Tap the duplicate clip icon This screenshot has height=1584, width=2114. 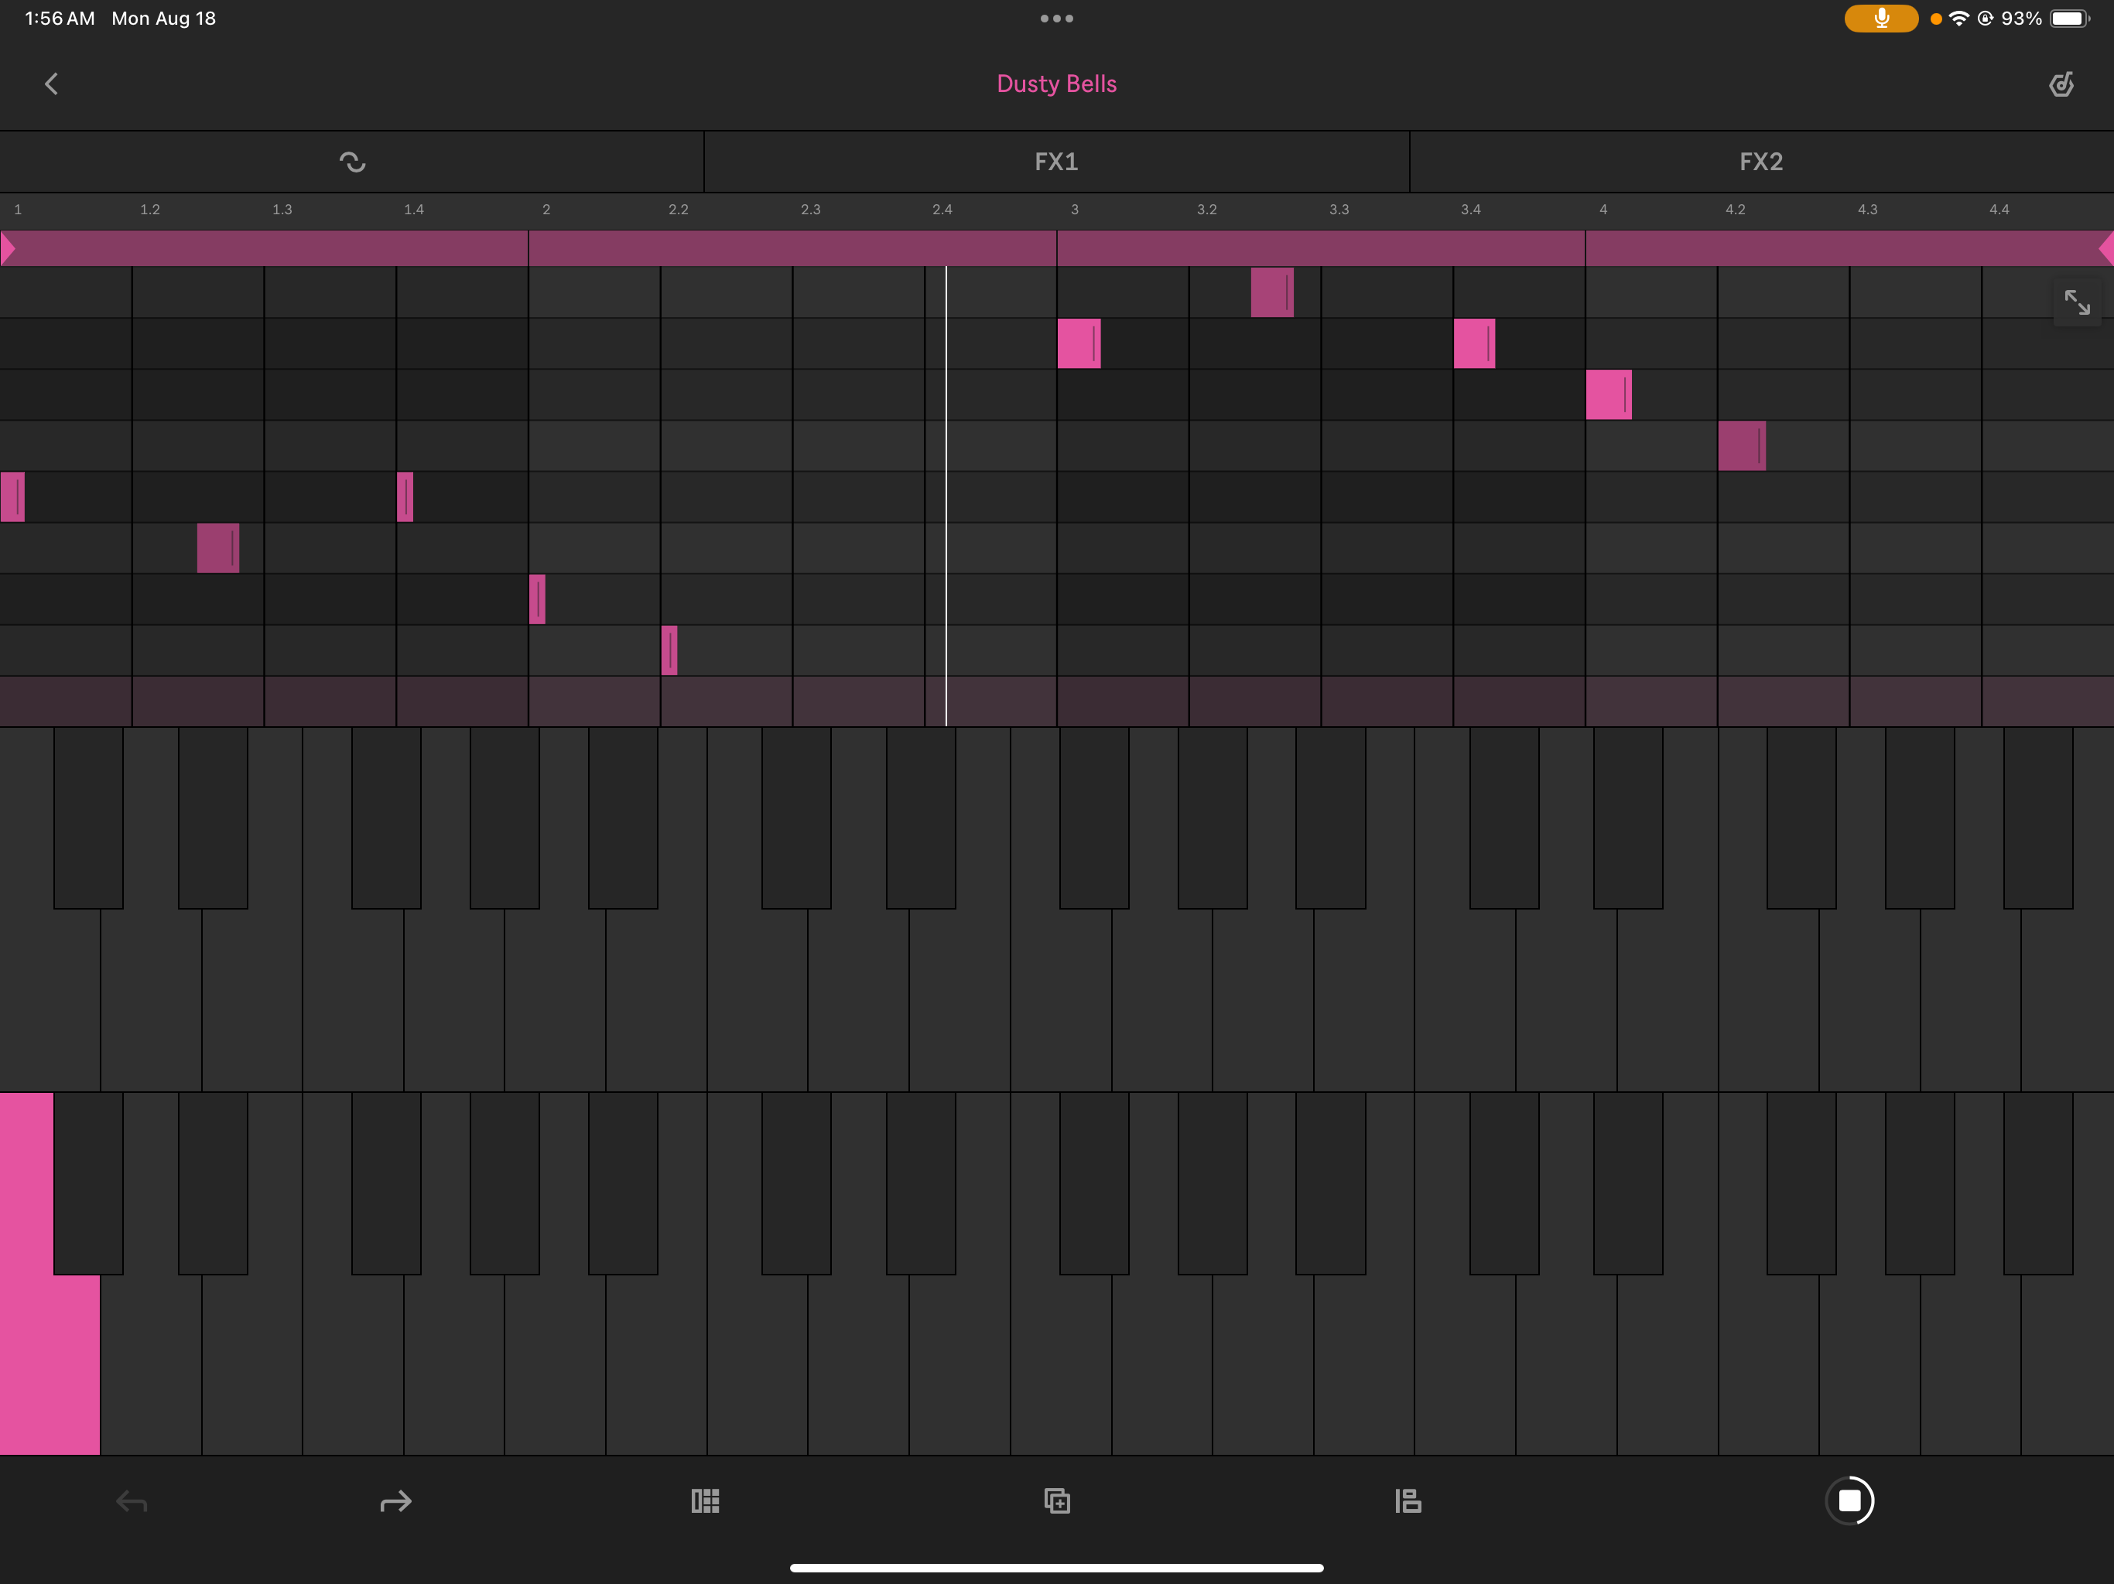click(1057, 1501)
